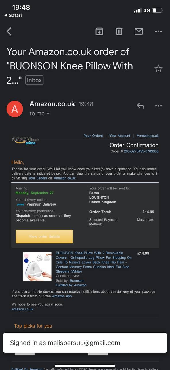Screen dimensions: 170x370
Task: Tap the View order details button
Action: pos(44,236)
